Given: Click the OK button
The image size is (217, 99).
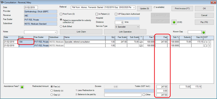Looking at the screenshot, I should [x=204, y=9].
